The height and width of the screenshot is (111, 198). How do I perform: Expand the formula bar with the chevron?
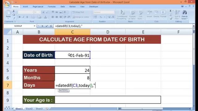point(194,26)
